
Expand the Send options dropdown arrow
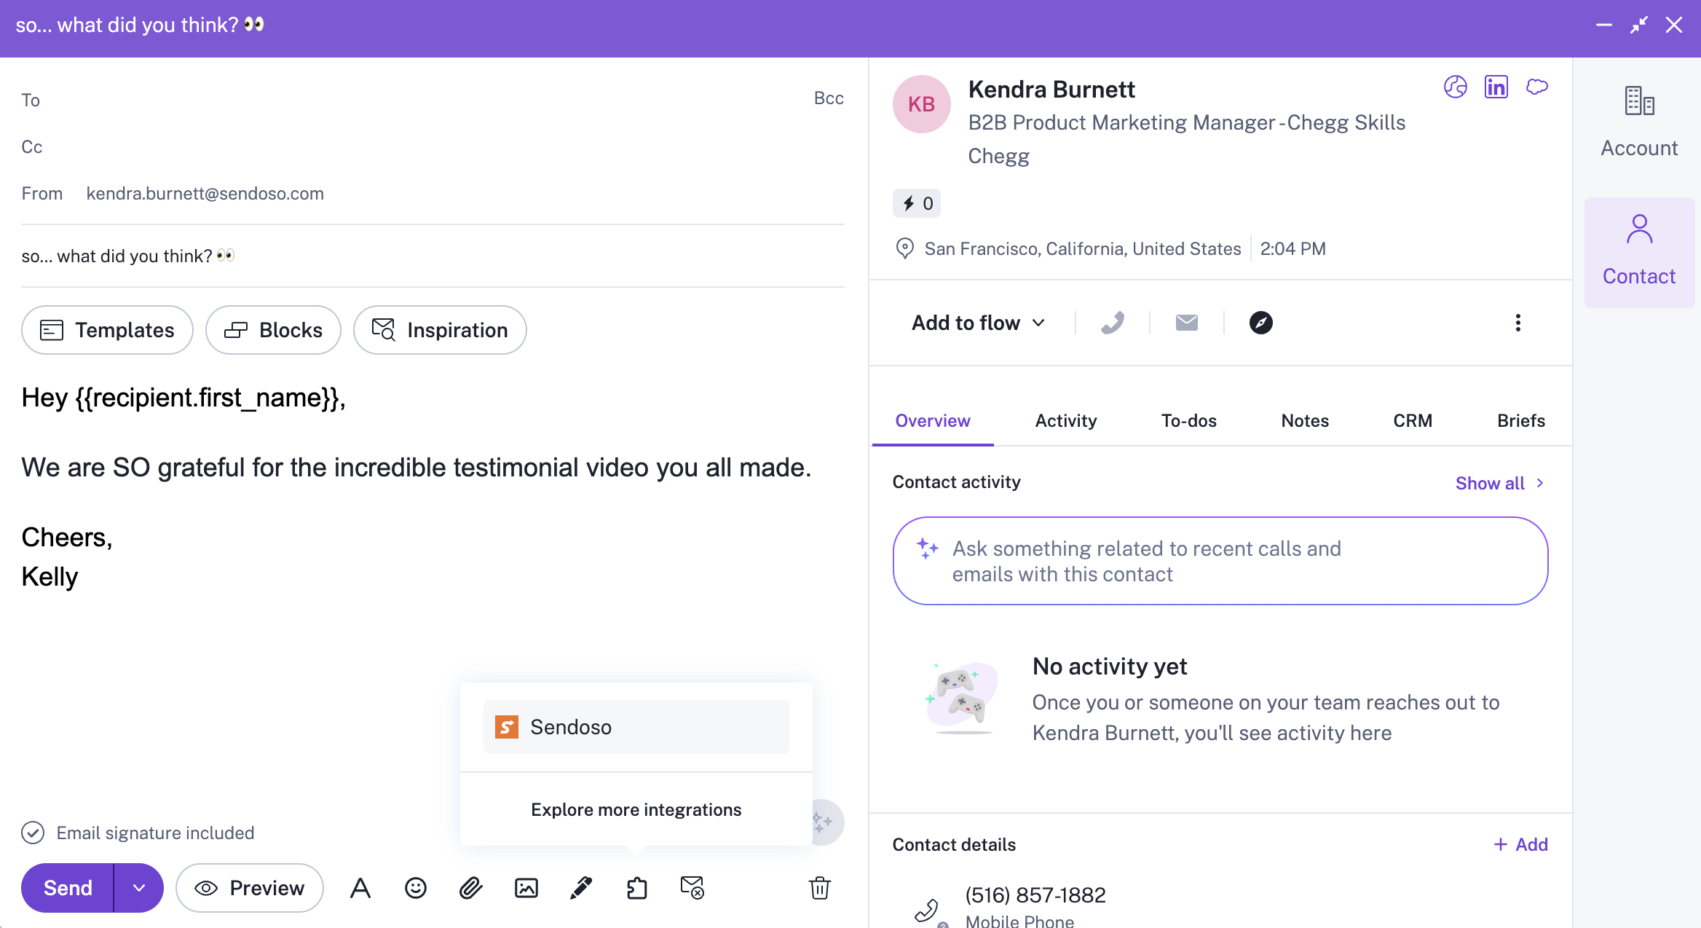pos(139,888)
